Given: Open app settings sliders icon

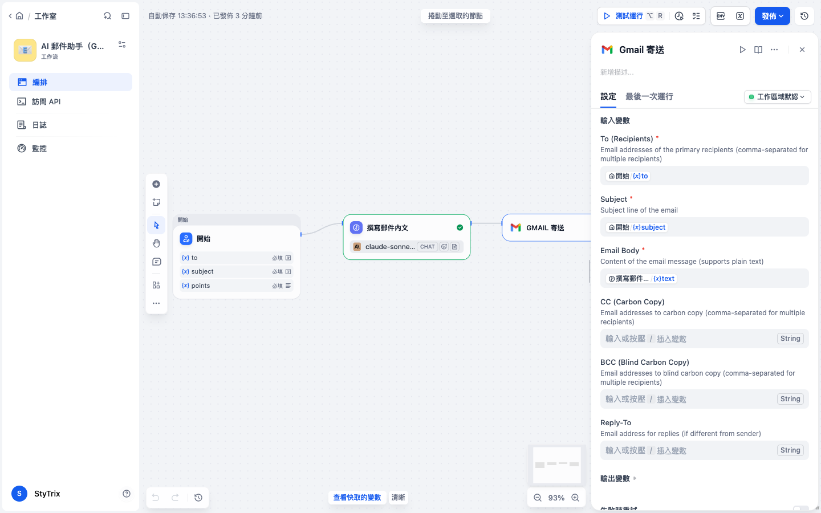Looking at the screenshot, I should click(122, 44).
